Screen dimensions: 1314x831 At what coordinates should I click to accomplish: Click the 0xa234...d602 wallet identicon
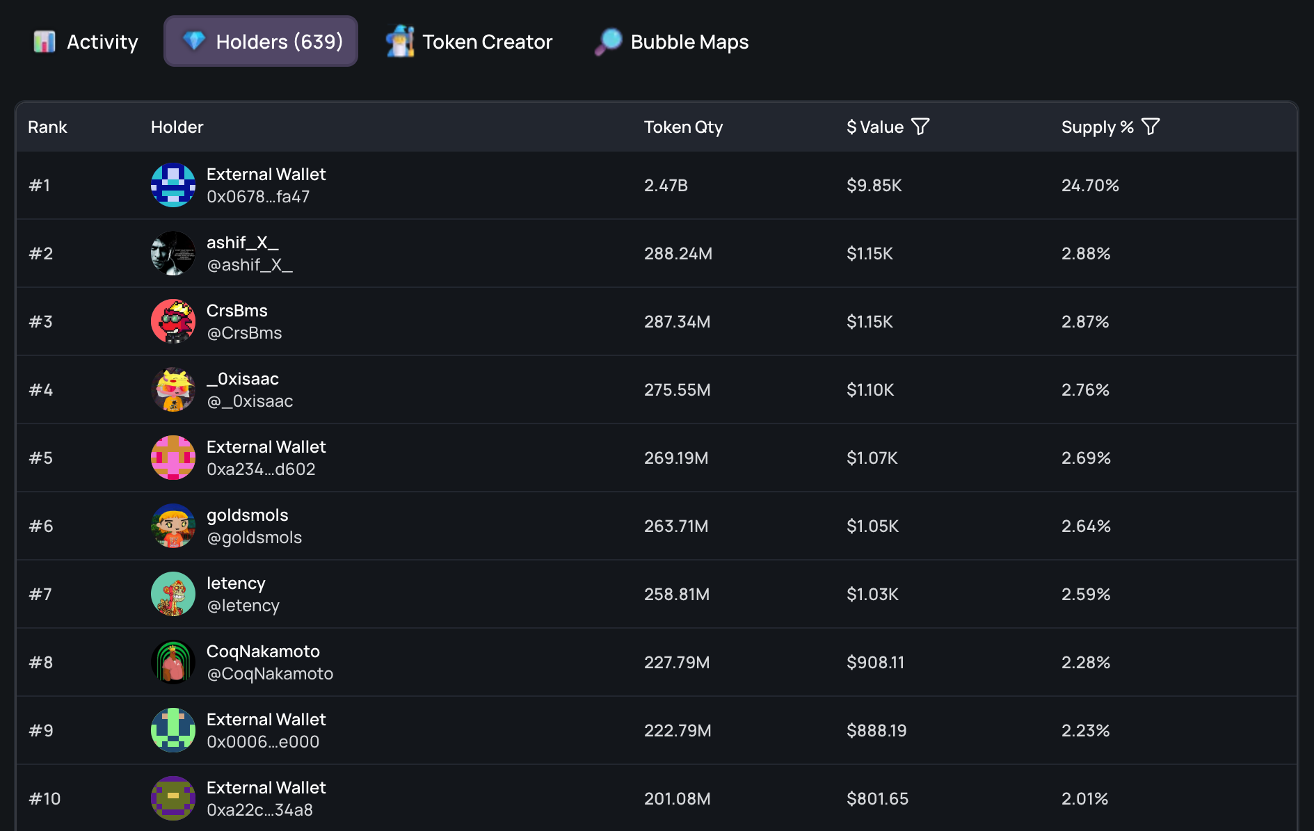(173, 458)
